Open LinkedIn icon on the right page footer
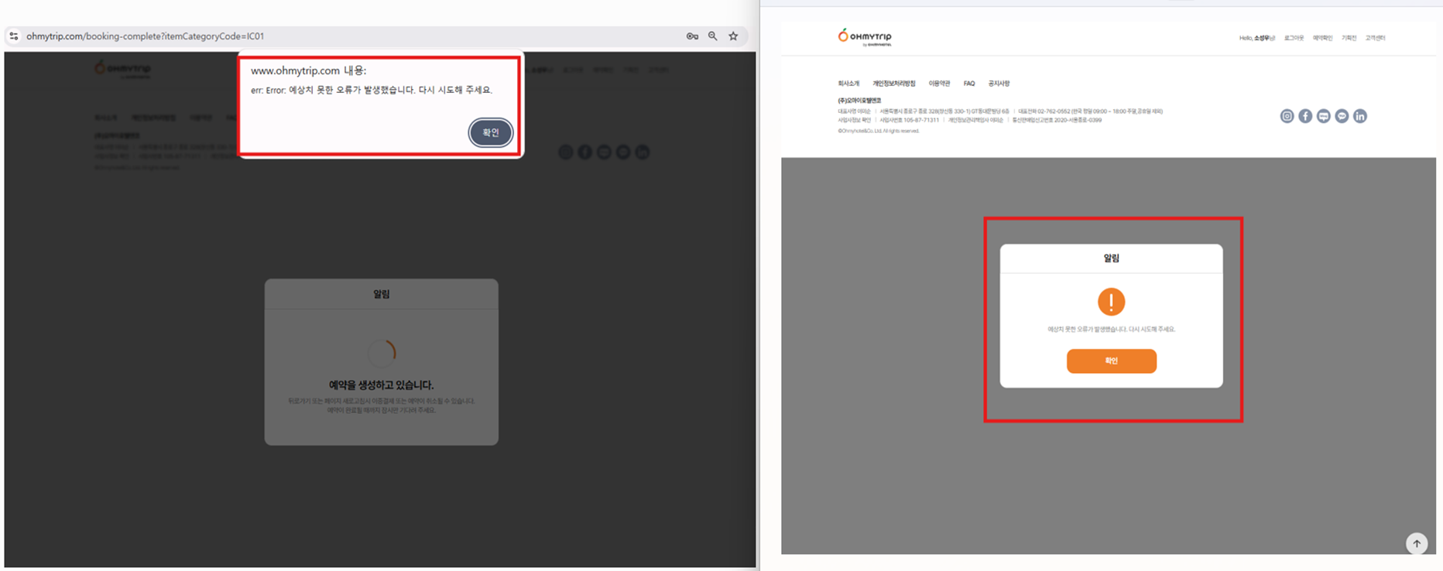This screenshot has width=1443, height=571. coord(1360,116)
